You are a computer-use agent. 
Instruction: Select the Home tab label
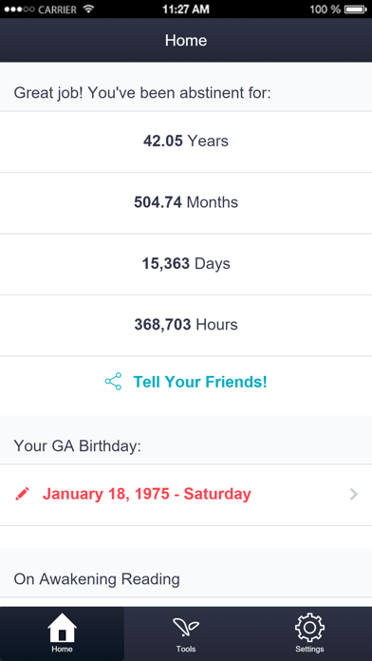[x=62, y=649]
